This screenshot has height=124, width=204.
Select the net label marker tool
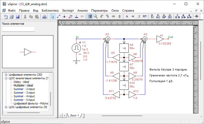coord(70,16)
